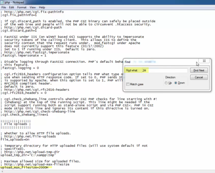Click the 'http://php.net/cgi.dicard-path' comment line
The height and width of the screenshot is (173, 215).
tap(31, 27)
